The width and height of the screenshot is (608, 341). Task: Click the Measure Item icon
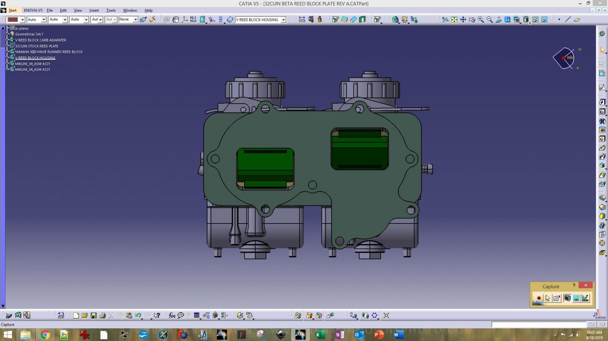[x=311, y=20]
